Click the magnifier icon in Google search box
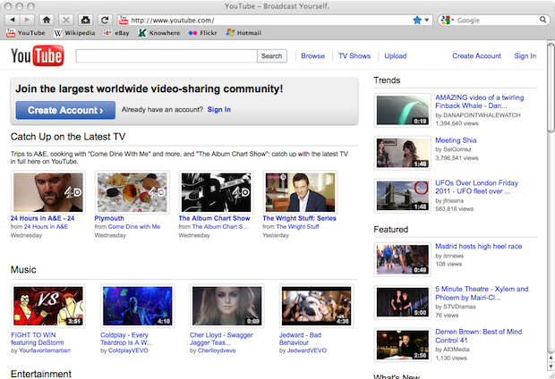The height and width of the screenshot is (379, 555). (x=542, y=20)
